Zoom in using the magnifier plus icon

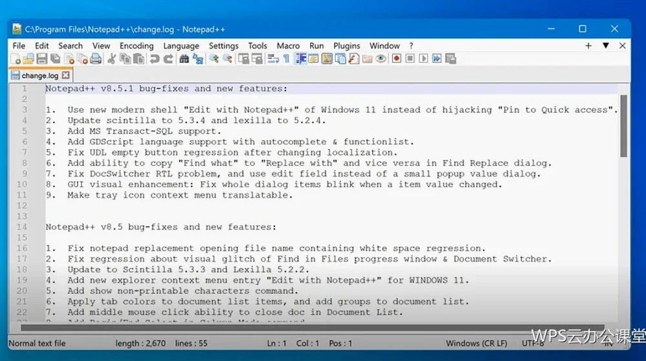(213, 59)
